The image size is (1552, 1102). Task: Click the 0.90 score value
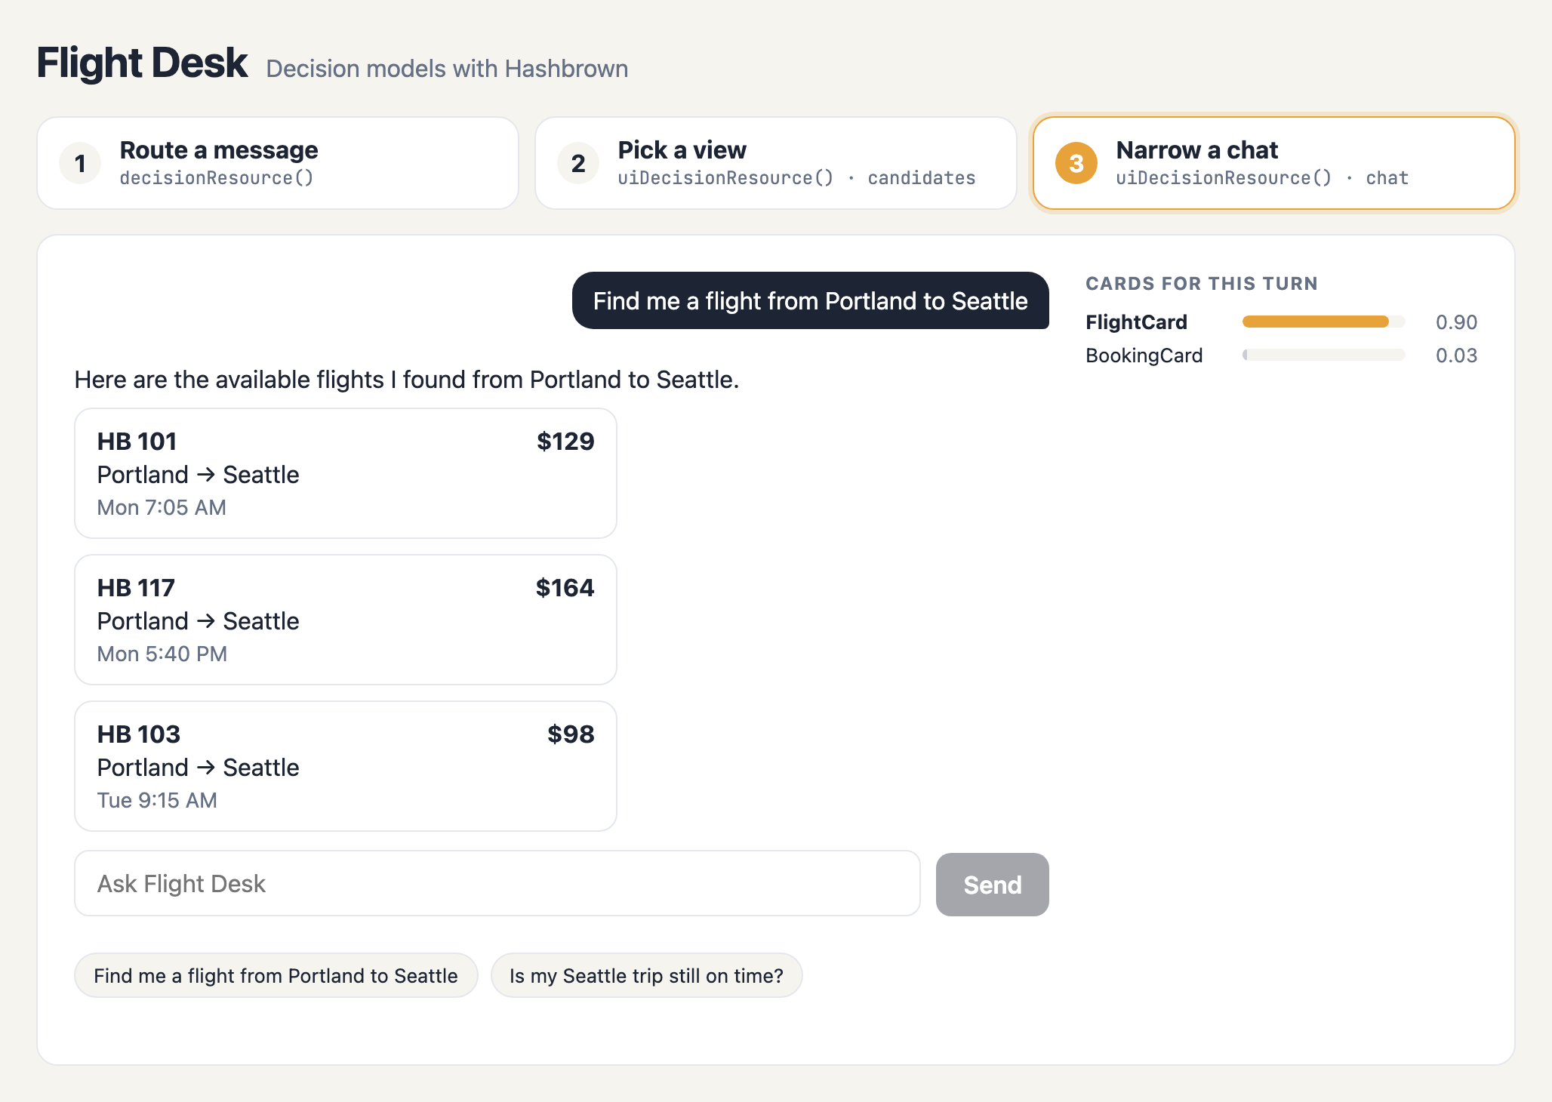tap(1456, 322)
